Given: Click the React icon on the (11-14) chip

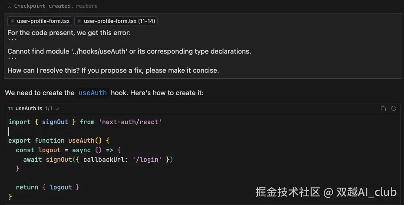Looking at the screenshot, I should click(x=79, y=21).
